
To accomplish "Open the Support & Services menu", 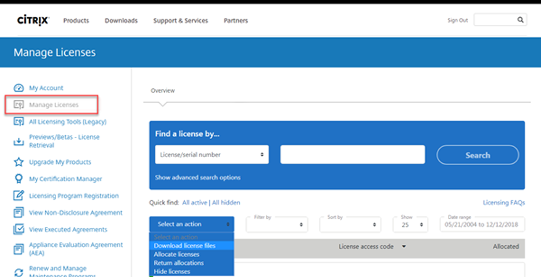I will click(180, 20).
